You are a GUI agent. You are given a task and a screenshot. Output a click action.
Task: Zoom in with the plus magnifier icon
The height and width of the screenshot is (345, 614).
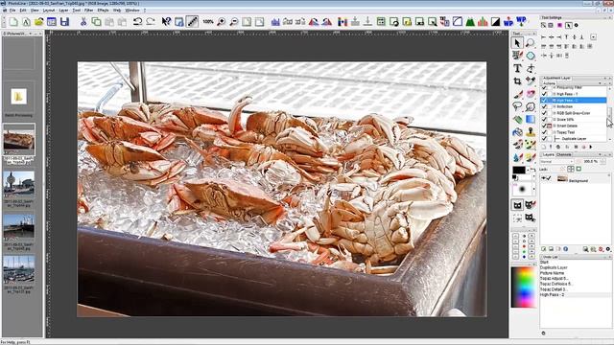click(222, 22)
